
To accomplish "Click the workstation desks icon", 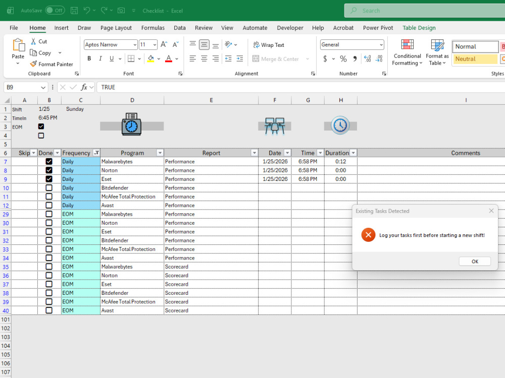I will point(275,125).
